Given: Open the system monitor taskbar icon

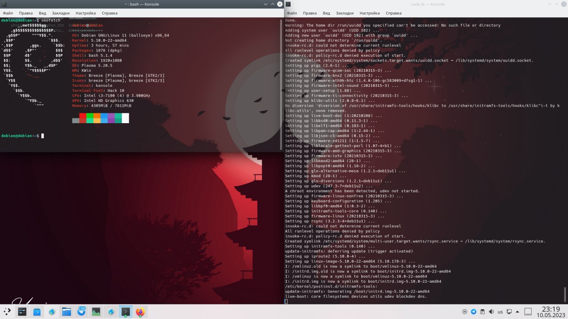Looking at the screenshot, I should (x=96, y=312).
